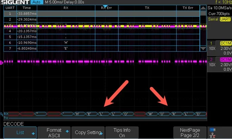Image resolution: width=232 pixels, height=139 pixels.
Task: Expand the Copy Setting menu
Action: click(x=88, y=133)
